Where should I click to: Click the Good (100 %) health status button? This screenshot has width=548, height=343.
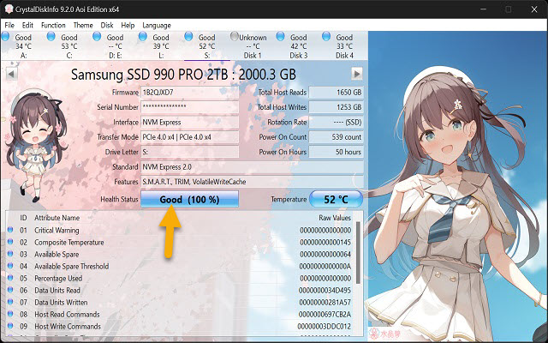[190, 199]
